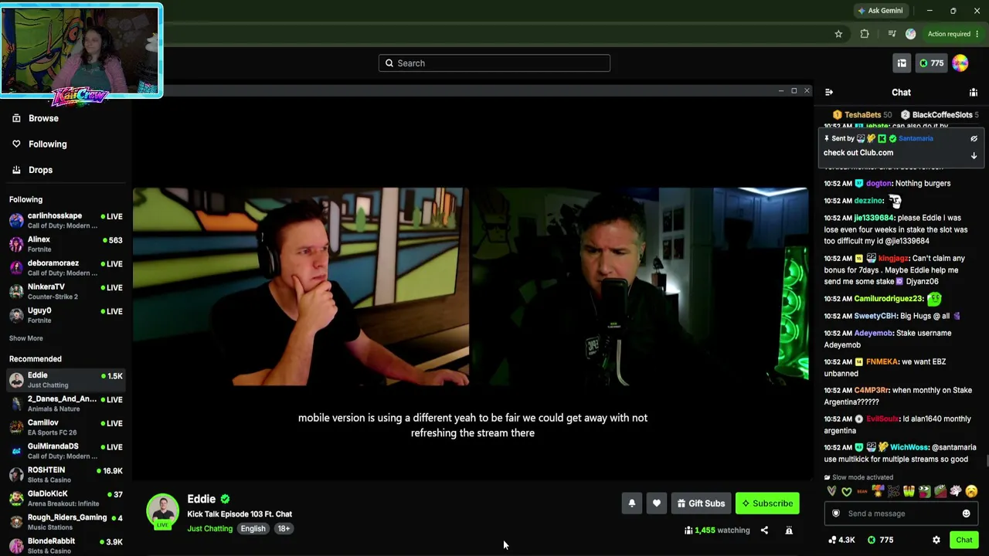Open the rainbow profile avatar menu
This screenshot has width=989, height=556.
(x=960, y=63)
